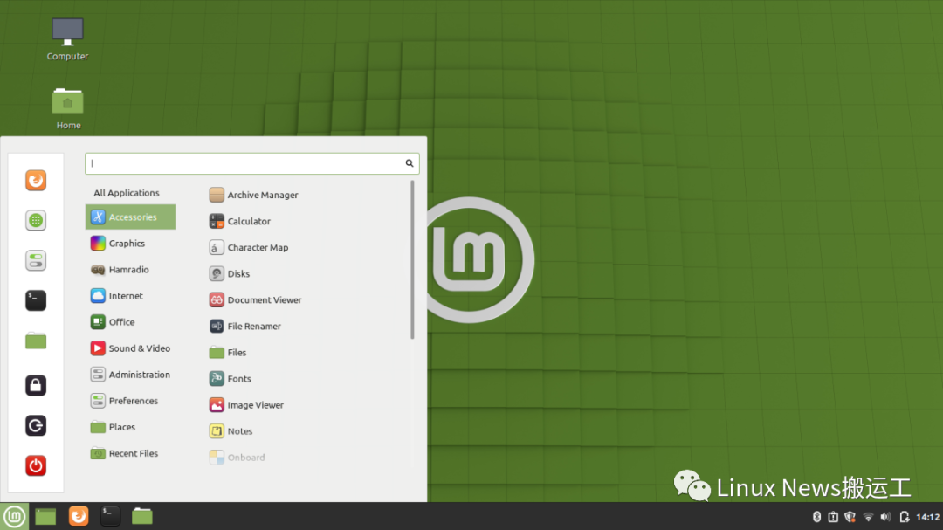Open the Update Manager shield tray icon

coord(850,517)
